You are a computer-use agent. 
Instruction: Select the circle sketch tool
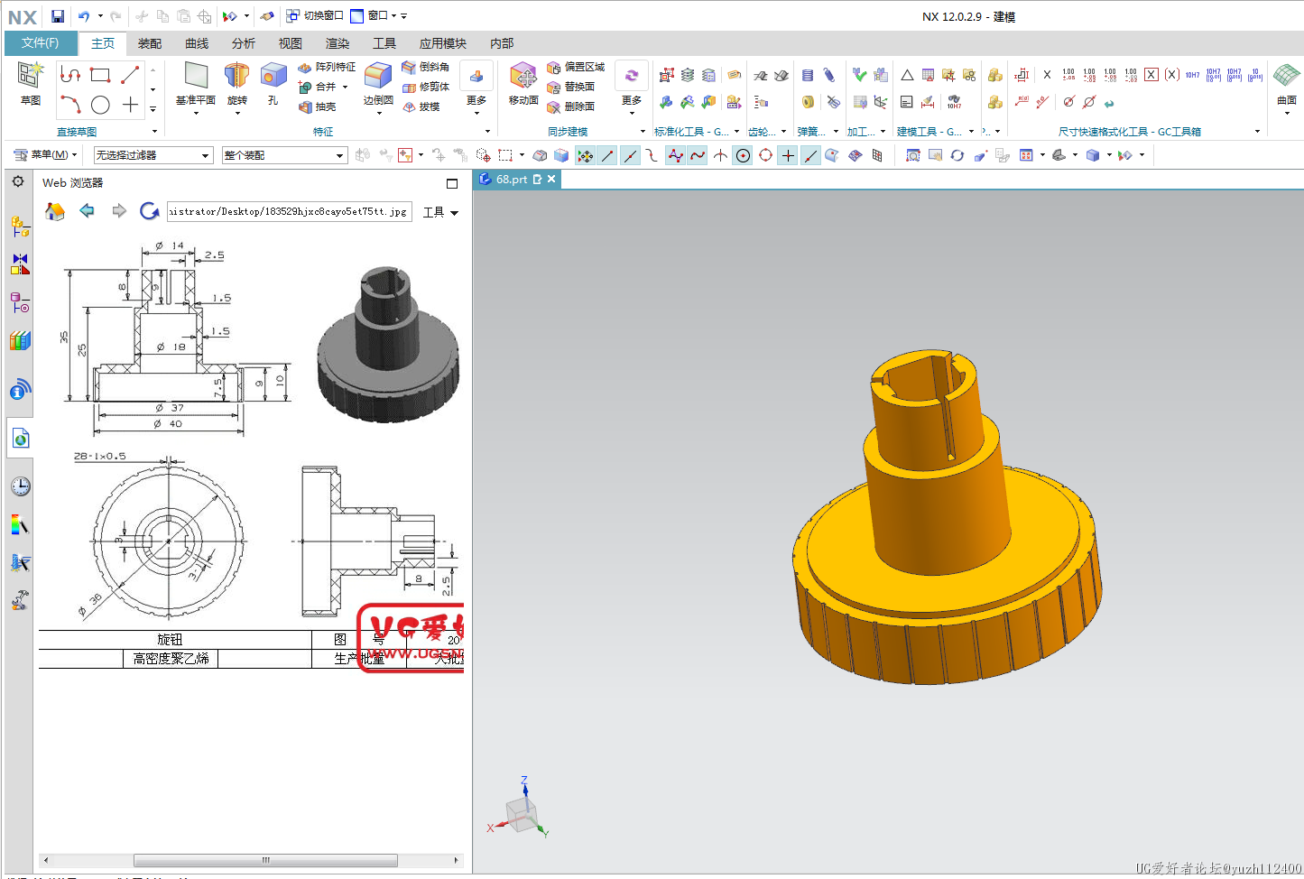click(101, 105)
